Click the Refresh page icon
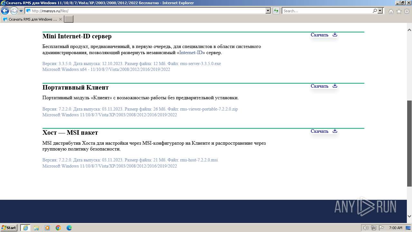The height and width of the screenshot is (232, 412). pos(276,11)
